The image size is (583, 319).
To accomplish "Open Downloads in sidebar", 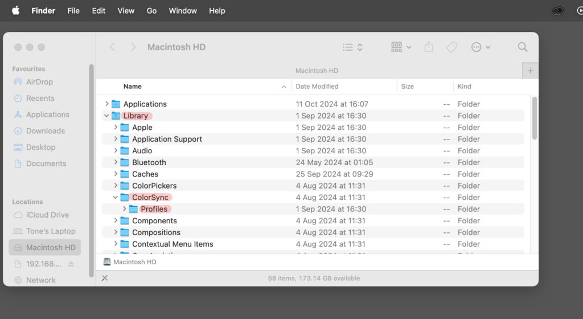I will point(39,131).
